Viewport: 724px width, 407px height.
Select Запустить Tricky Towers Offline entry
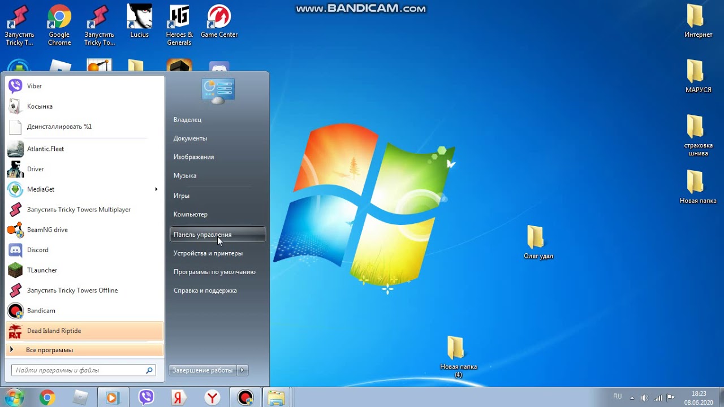85,291
